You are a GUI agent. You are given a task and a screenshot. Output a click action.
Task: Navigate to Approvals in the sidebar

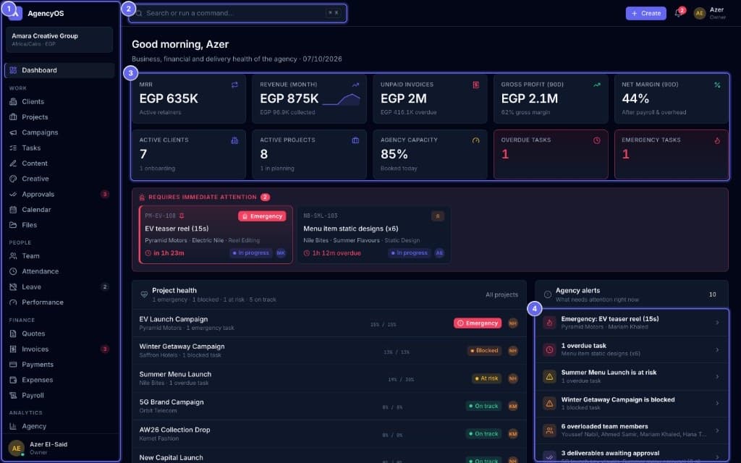59,194
